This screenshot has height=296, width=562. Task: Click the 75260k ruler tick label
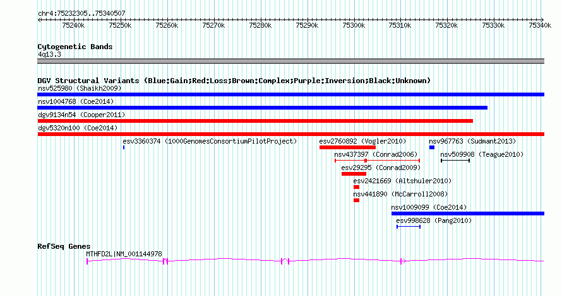click(167, 25)
